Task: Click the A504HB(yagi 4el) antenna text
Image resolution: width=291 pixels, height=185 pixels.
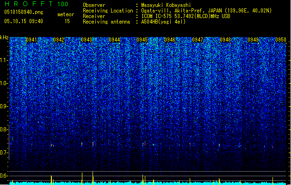Action: (163, 22)
